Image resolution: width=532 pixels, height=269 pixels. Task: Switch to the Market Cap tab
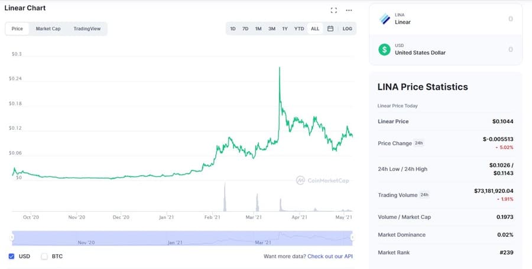click(48, 28)
